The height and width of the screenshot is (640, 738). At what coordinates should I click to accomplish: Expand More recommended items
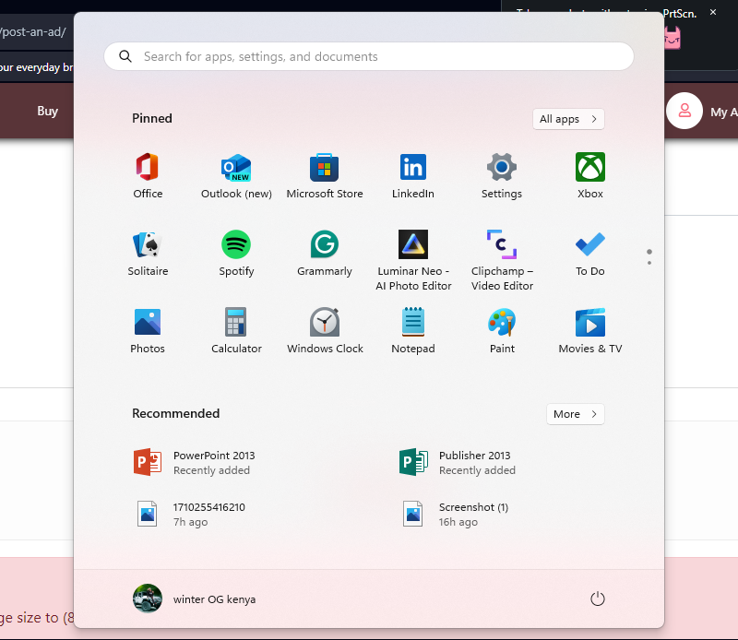click(x=575, y=414)
